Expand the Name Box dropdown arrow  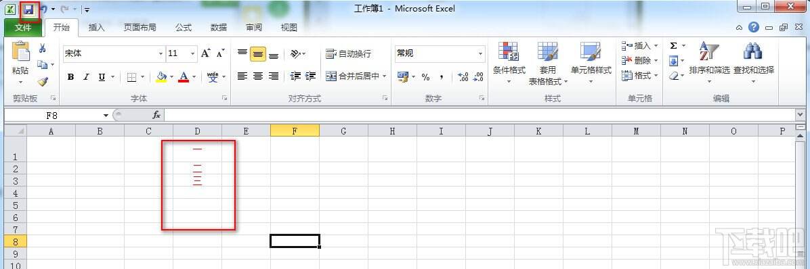click(x=106, y=116)
